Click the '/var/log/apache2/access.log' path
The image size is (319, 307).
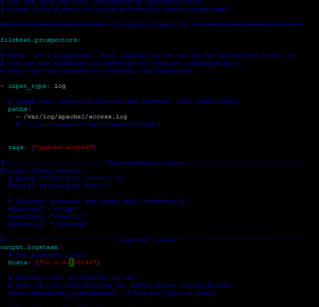(75, 117)
